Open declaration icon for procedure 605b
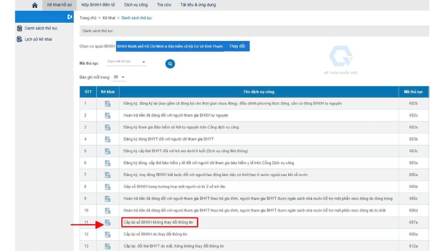 (x=108, y=187)
